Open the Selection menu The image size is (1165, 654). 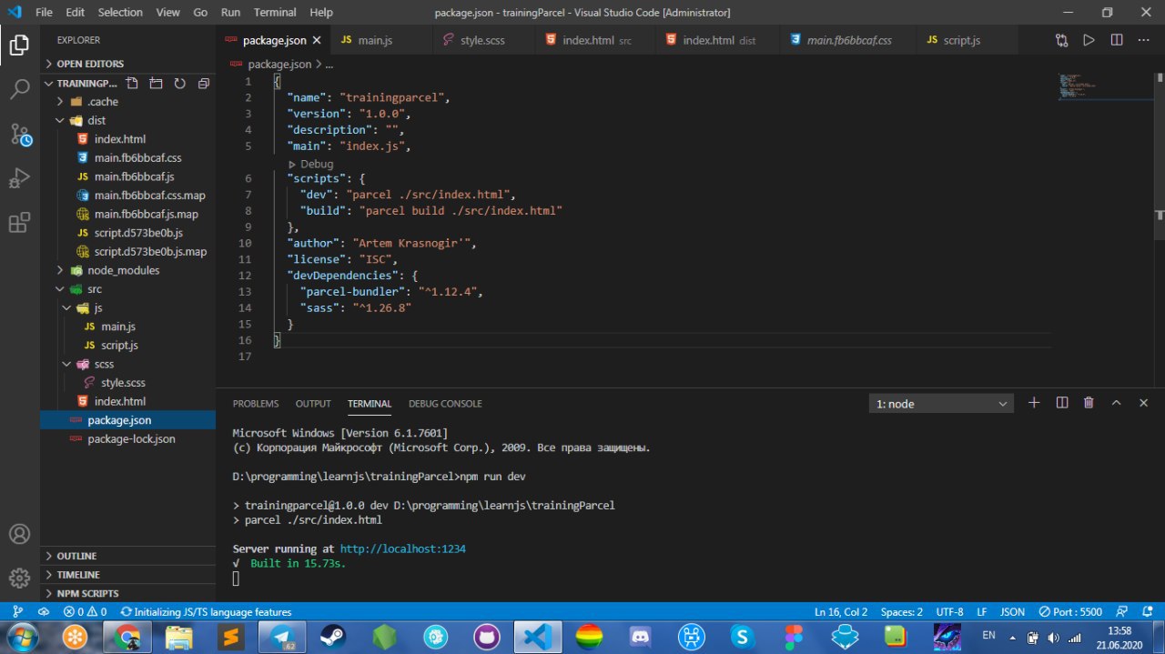point(120,13)
